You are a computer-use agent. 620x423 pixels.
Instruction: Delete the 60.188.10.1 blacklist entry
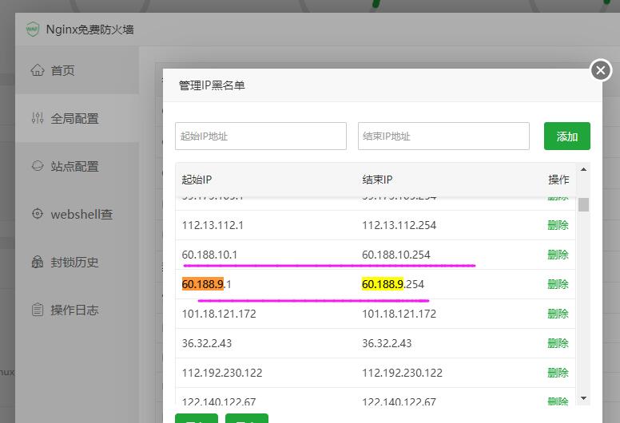558,255
